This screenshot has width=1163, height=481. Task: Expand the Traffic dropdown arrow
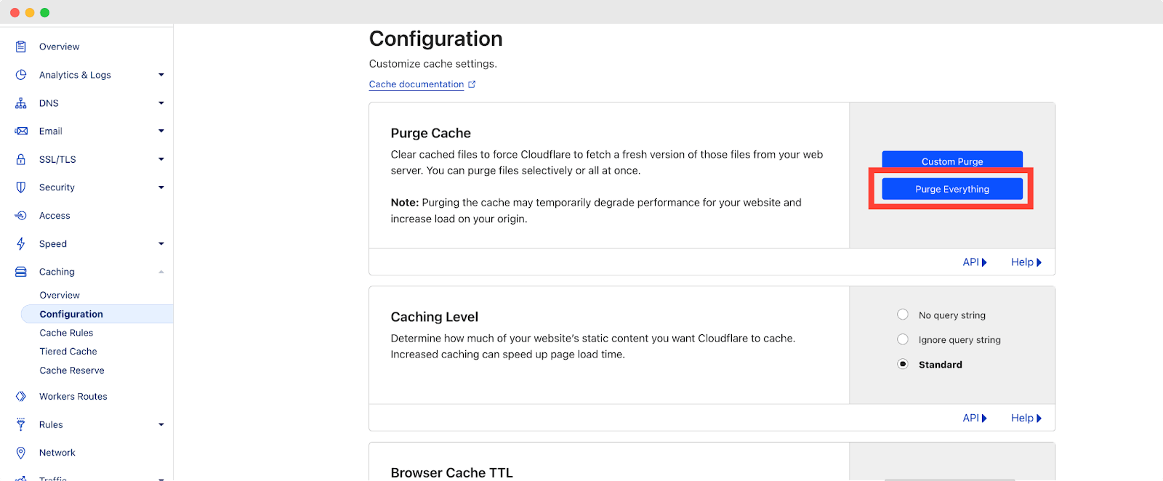pos(161,478)
